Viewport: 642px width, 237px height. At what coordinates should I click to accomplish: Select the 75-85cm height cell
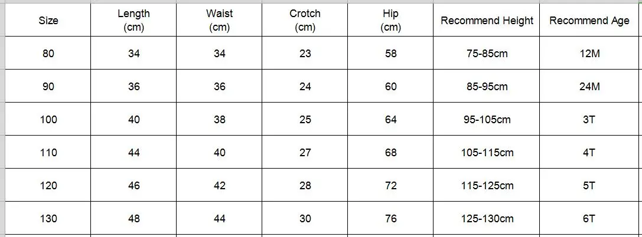(487, 53)
